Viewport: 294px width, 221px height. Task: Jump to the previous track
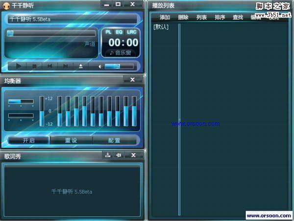point(49,66)
